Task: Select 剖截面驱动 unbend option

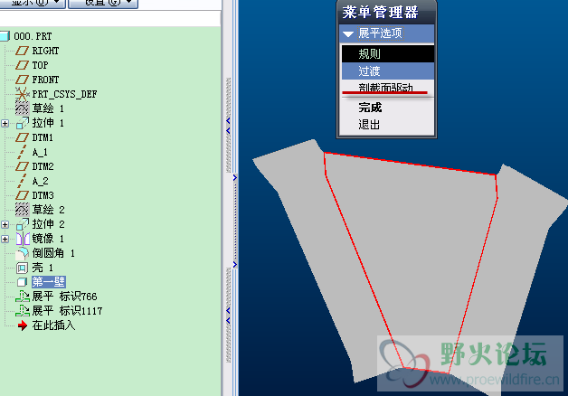Action: pos(388,87)
